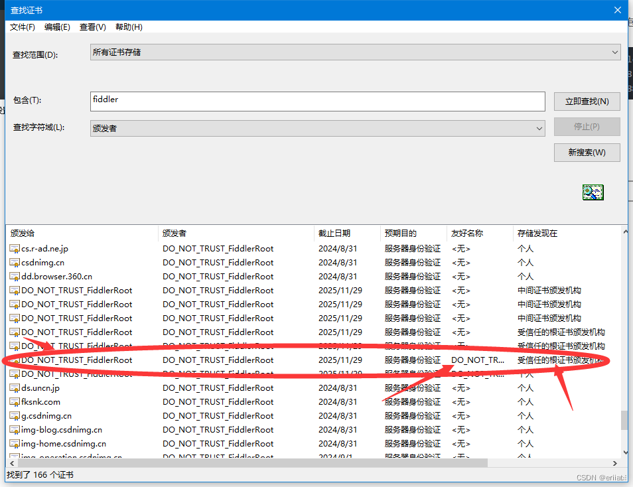The image size is (633, 487).
Task: Click the certificate icon for img-blog.csdnimg.cn
Action: pos(15,430)
